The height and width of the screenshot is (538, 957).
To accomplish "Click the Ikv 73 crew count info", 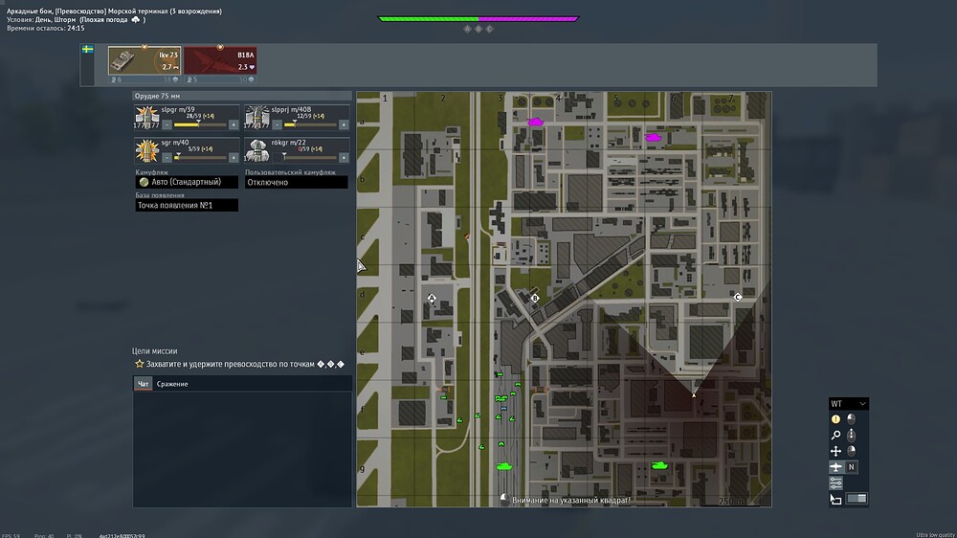I will [x=116, y=79].
